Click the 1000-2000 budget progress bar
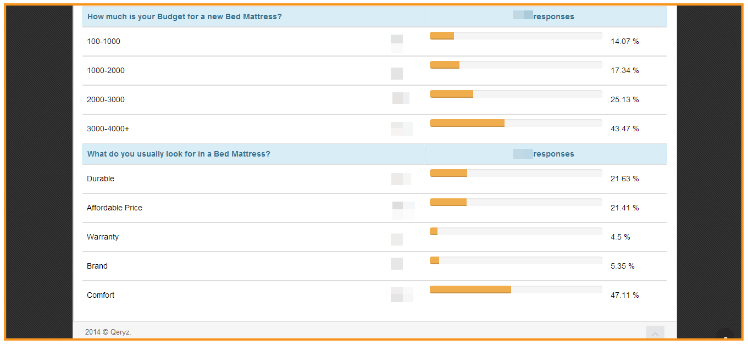Image resolution: width=748 pixels, height=345 pixels. (516, 65)
